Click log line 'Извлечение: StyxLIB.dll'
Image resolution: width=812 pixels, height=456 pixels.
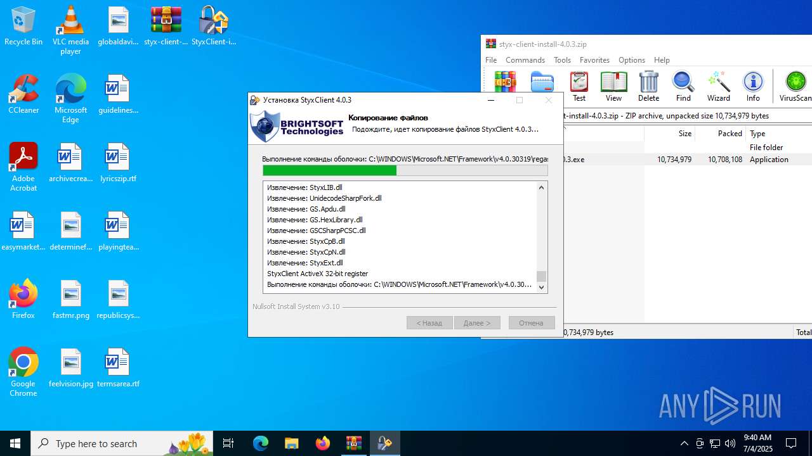click(x=304, y=187)
